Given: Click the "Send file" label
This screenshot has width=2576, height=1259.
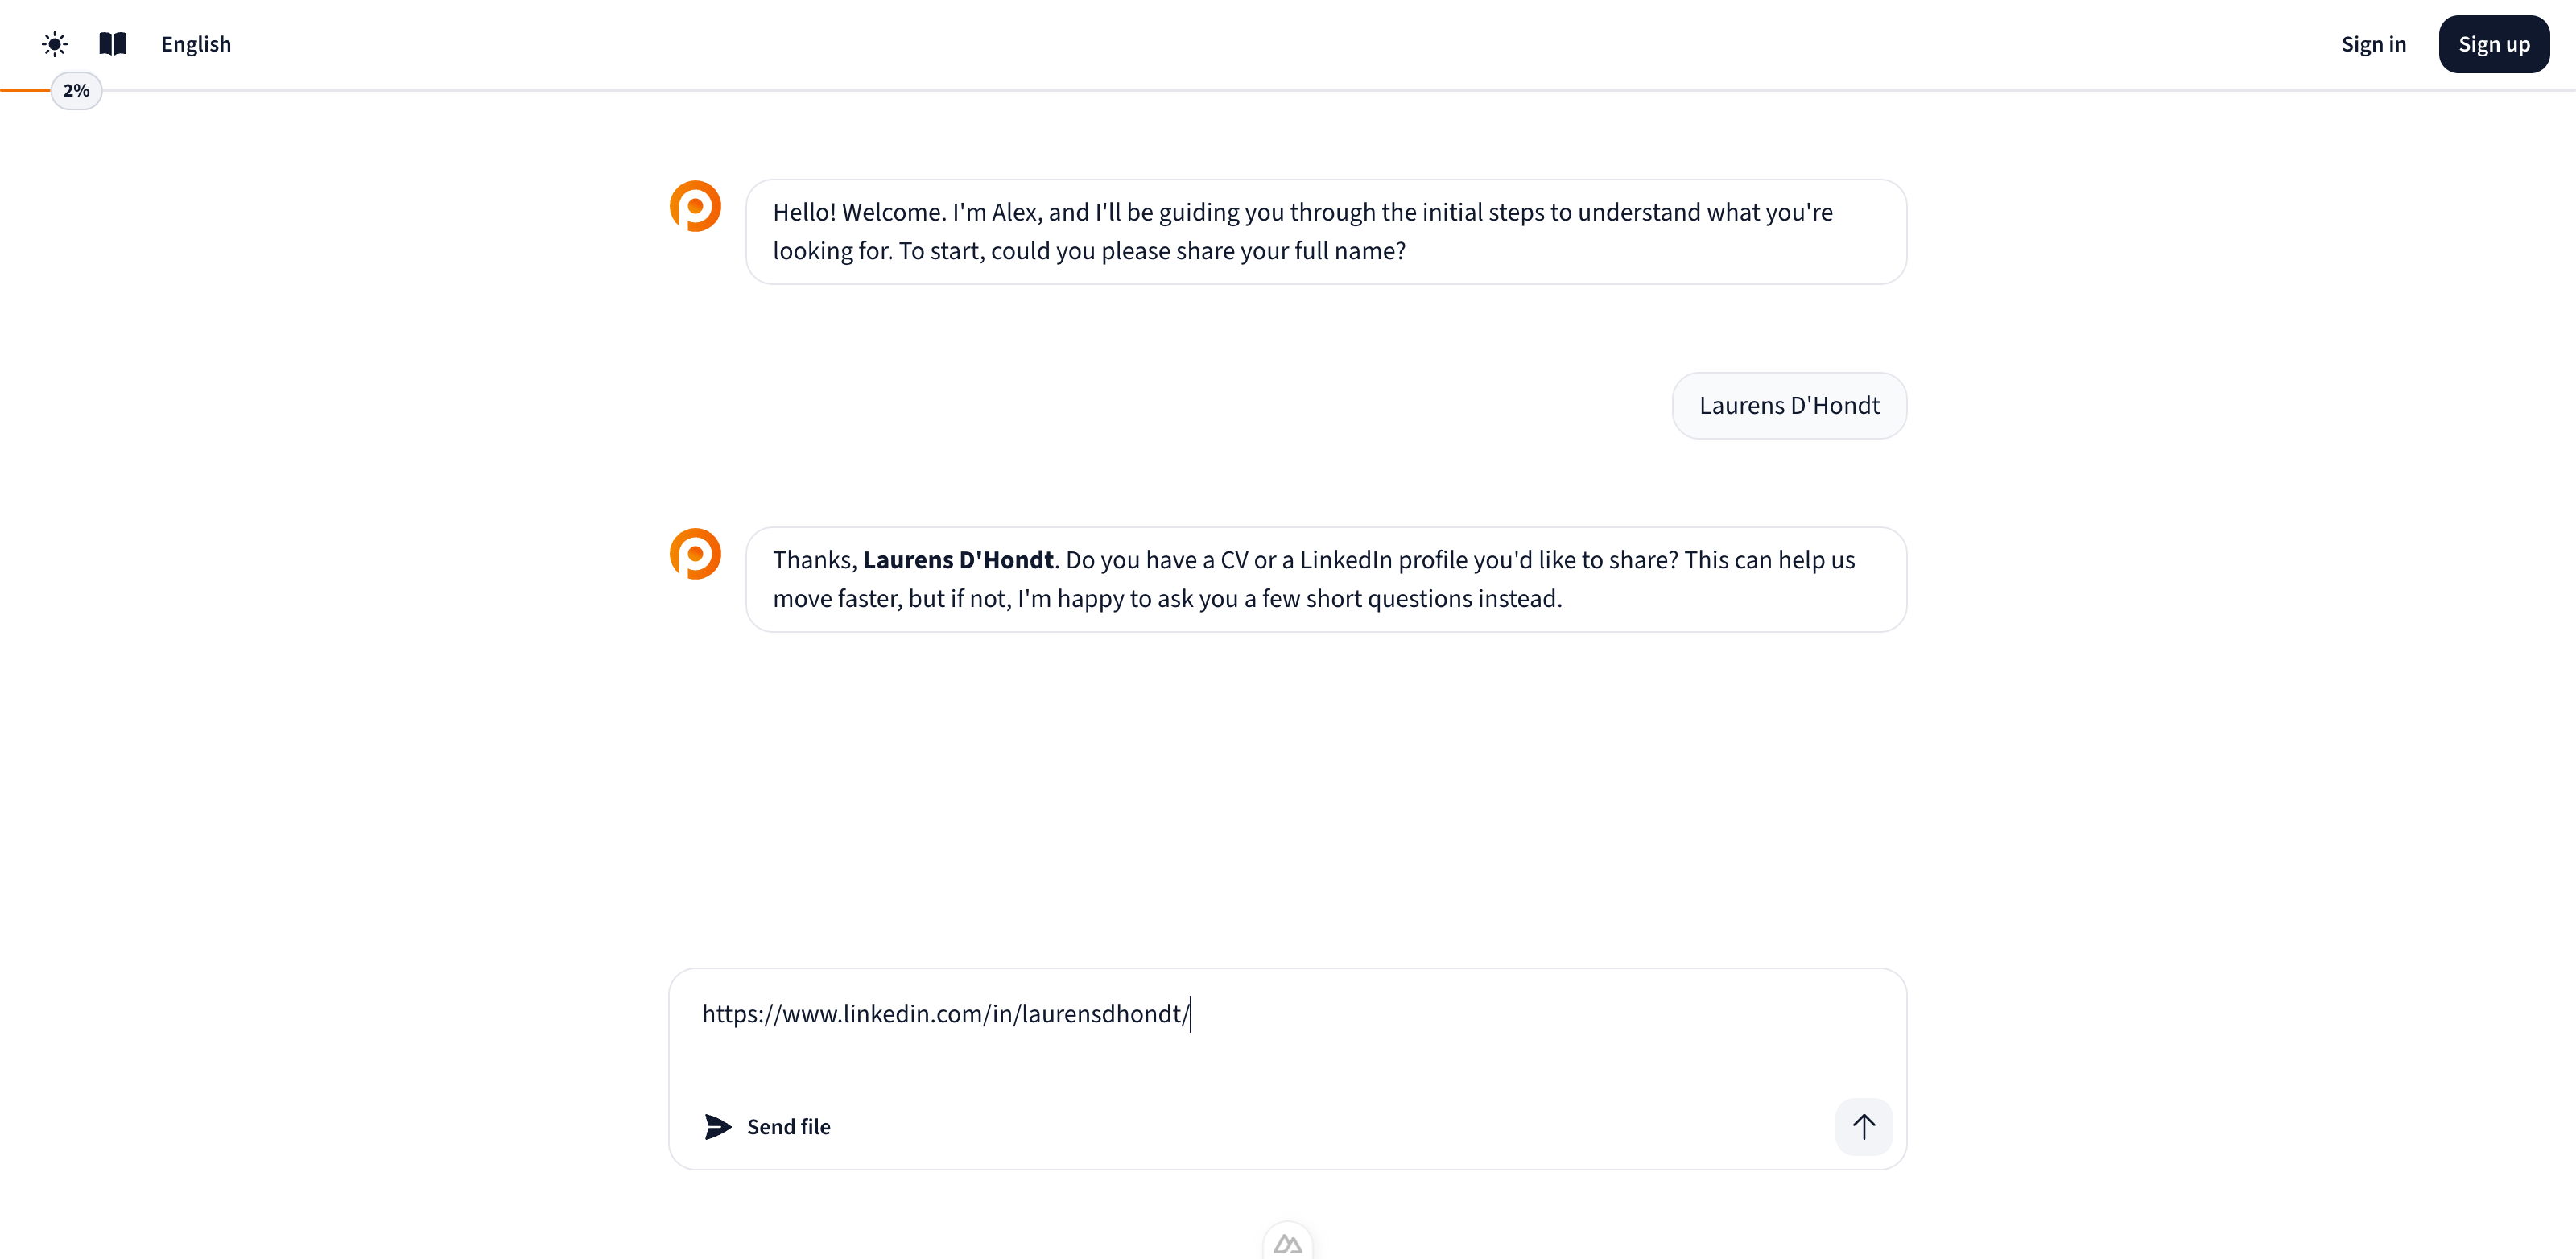Looking at the screenshot, I should (x=788, y=1127).
